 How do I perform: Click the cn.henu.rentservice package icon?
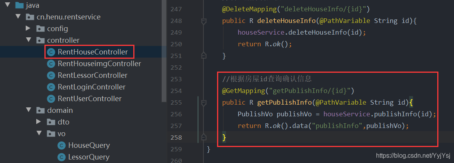[30, 17]
